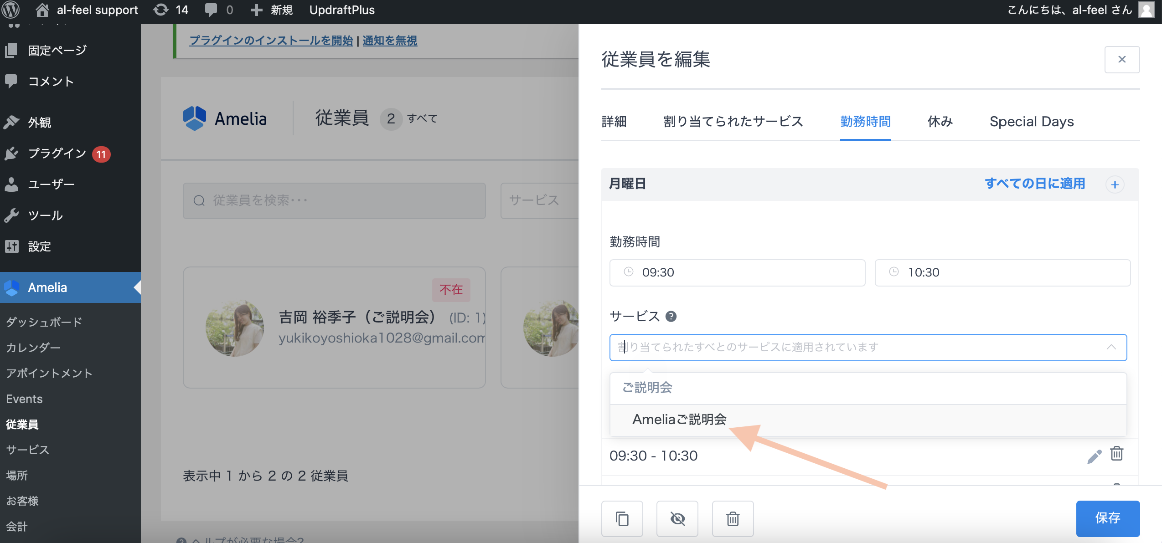
Task: Open カレンダー in Amelia sidebar menu
Action: (33, 348)
